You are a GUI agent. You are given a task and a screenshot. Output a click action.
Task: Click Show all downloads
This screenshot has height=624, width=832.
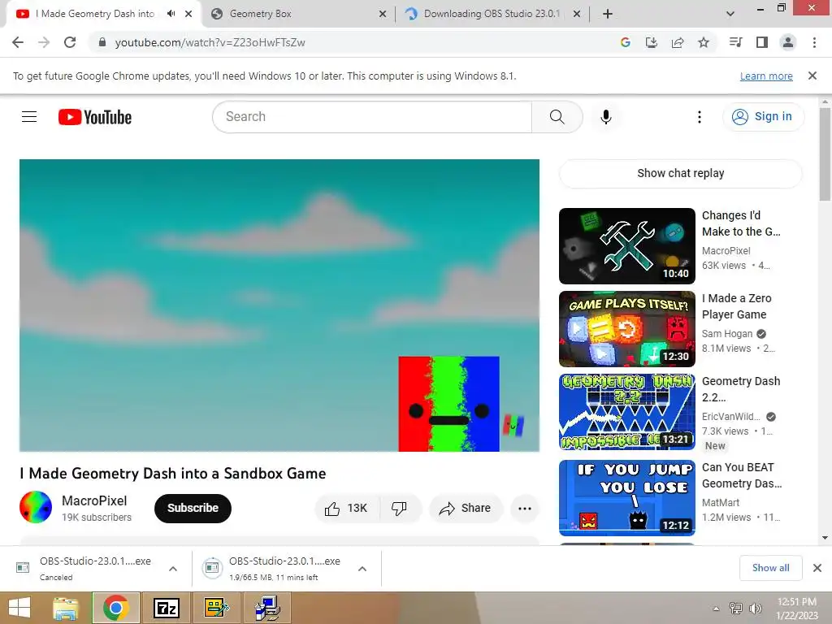coord(770,568)
